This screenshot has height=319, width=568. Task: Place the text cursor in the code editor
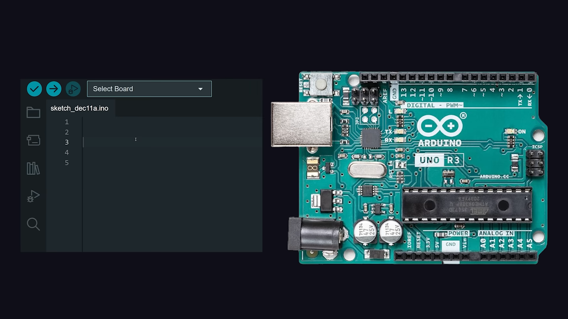pyautogui.click(x=136, y=139)
